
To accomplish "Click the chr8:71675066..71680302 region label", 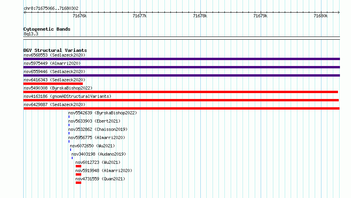I will click(51, 8).
